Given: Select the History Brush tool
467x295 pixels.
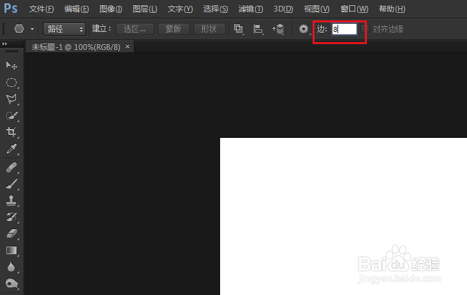Looking at the screenshot, I should 11,217.
